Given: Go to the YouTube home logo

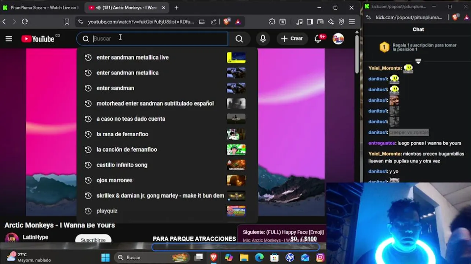Looking at the screenshot, I should pos(37,39).
